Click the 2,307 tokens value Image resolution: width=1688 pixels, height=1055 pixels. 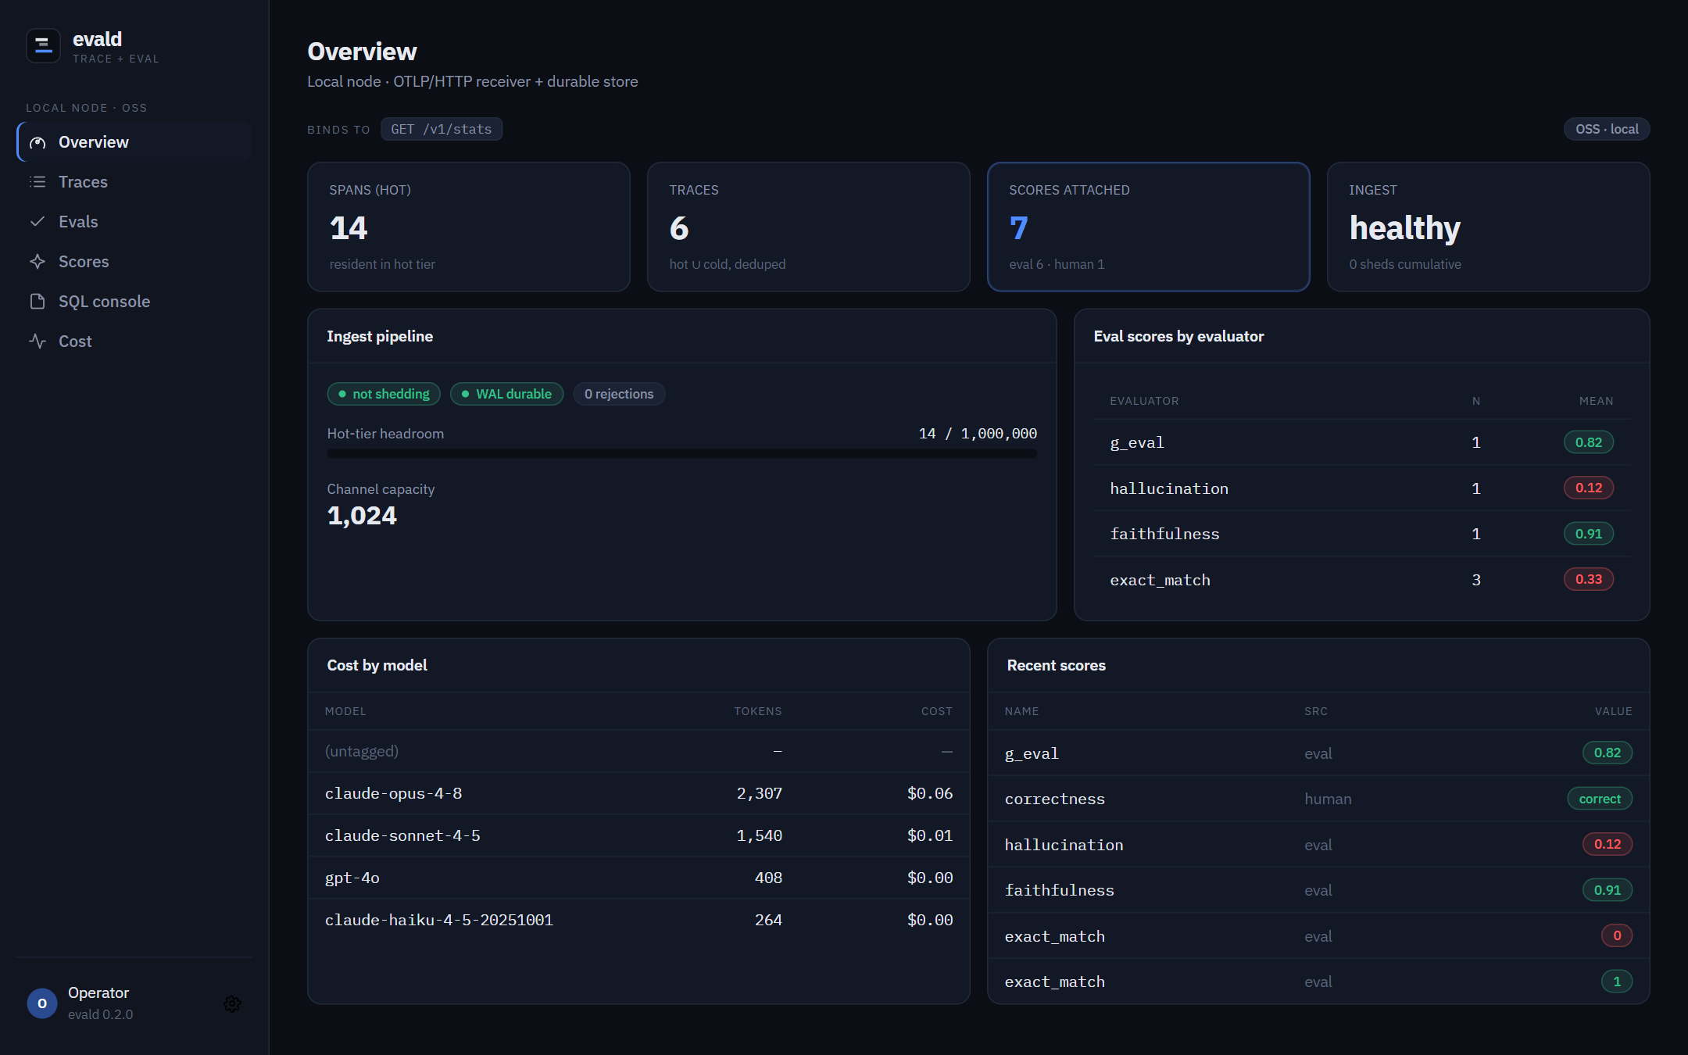click(x=759, y=793)
